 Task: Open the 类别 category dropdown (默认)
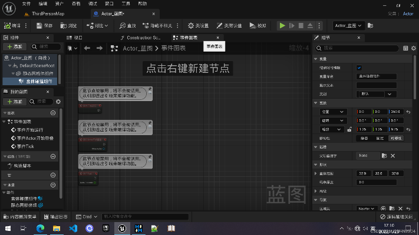click(x=376, y=94)
